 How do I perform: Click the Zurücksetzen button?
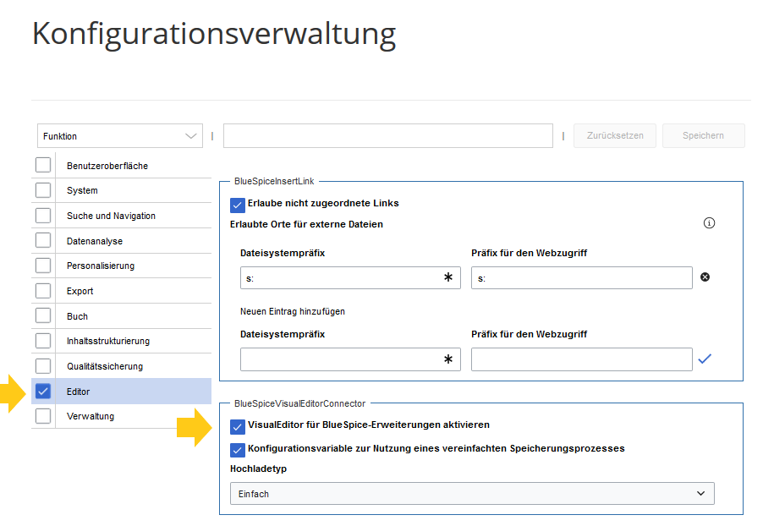point(615,135)
